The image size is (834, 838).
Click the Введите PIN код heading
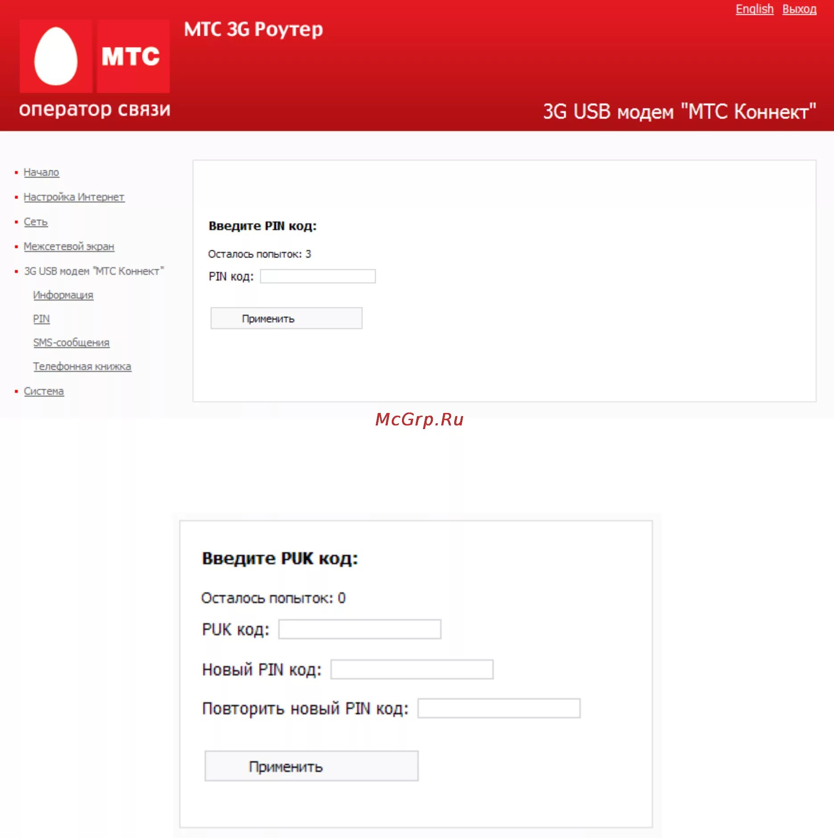click(x=263, y=226)
